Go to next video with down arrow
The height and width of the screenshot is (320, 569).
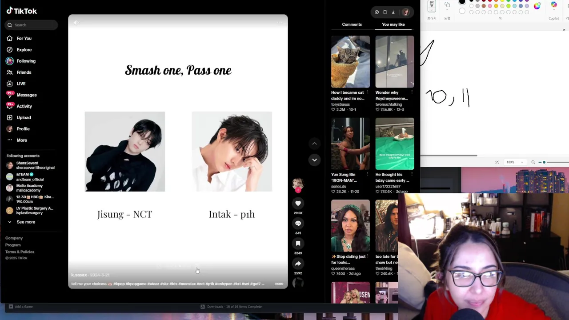coord(314,160)
